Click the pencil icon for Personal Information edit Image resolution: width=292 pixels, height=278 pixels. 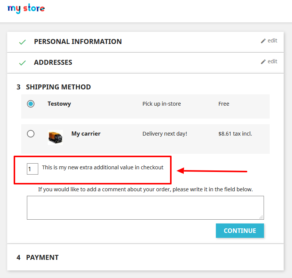(263, 41)
